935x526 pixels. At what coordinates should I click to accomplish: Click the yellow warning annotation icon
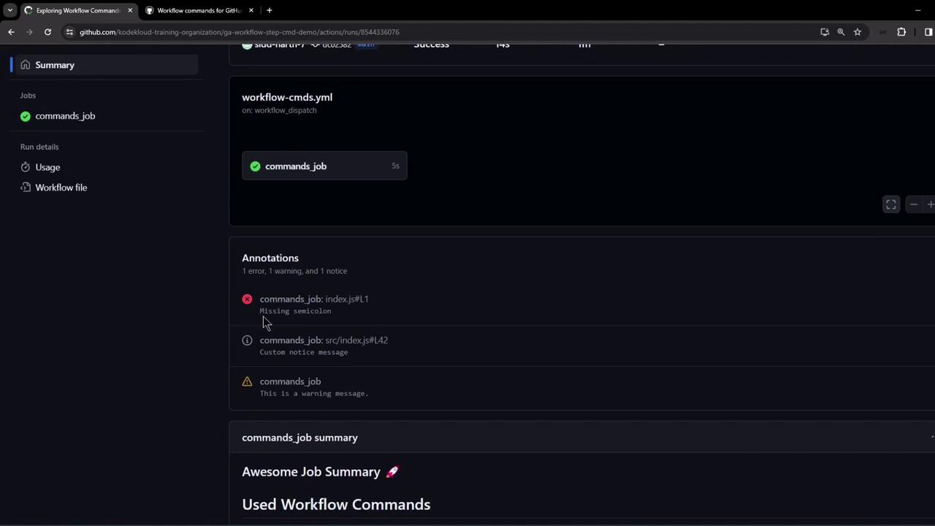247,381
